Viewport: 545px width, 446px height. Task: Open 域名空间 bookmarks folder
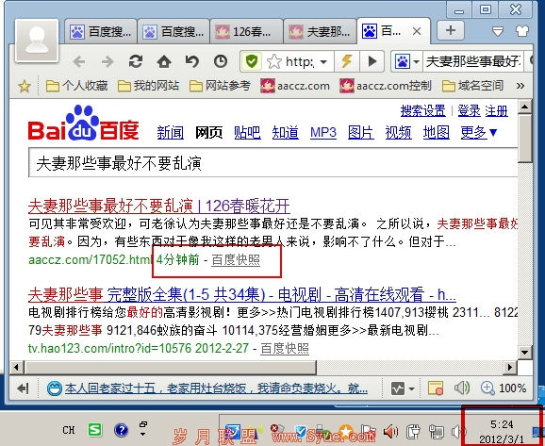pyautogui.click(x=472, y=86)
